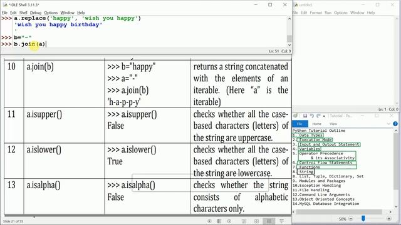Click the 'h-a-p-p-y' result text in the slide table
Image resolution: width=401 pixels, height=225 pixels.
click(124, 102)
